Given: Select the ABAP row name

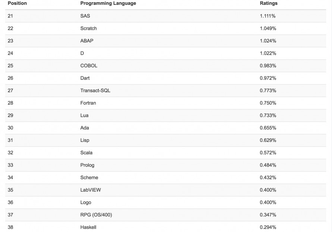Looking at the screenshot, I should 87,41.
